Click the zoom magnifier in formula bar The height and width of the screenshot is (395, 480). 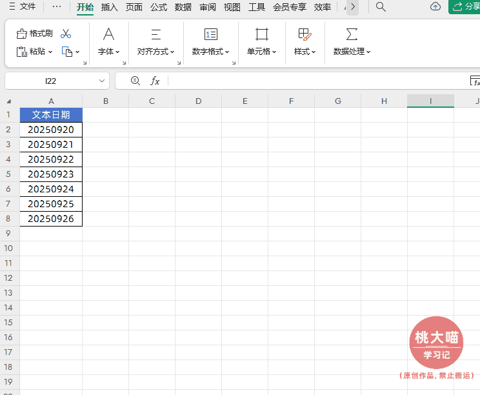pyautogui.click(x=135, y=81)
